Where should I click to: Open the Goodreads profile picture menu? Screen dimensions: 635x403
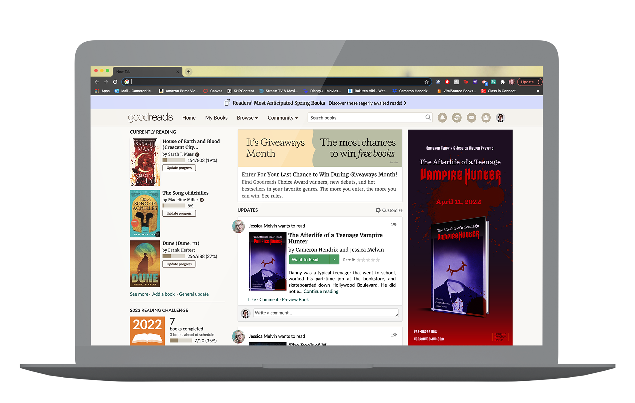tap(500, 118)
